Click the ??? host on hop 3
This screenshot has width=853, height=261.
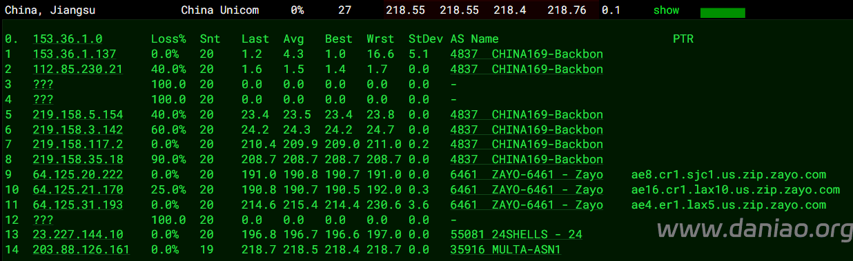pyautogui.click(x=43, y=84)
